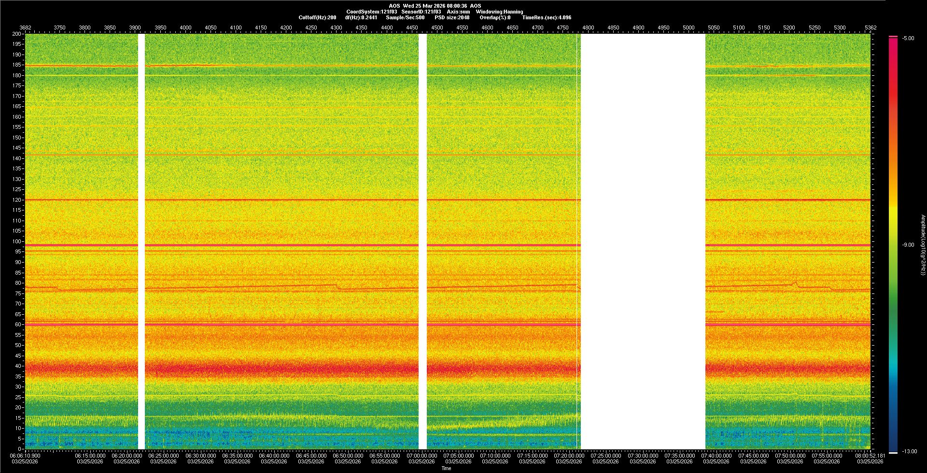Click the Sample/Sec:500 header parameter

pyautogui.click(x=405, y=17)
